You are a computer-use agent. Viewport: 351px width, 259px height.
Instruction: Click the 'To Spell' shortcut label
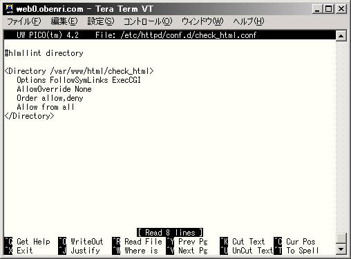click(303, 251)
